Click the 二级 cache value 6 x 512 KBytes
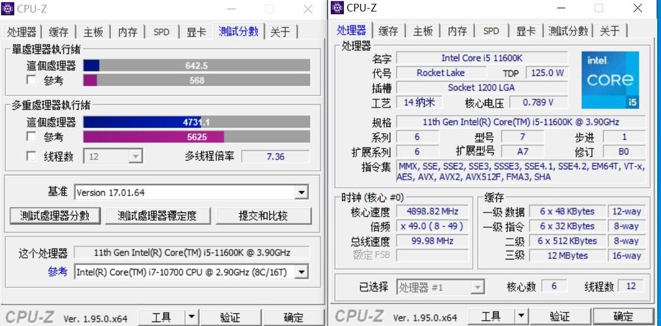Image resolution: width=661 pixels, height=326 pixels. point(567,241)
